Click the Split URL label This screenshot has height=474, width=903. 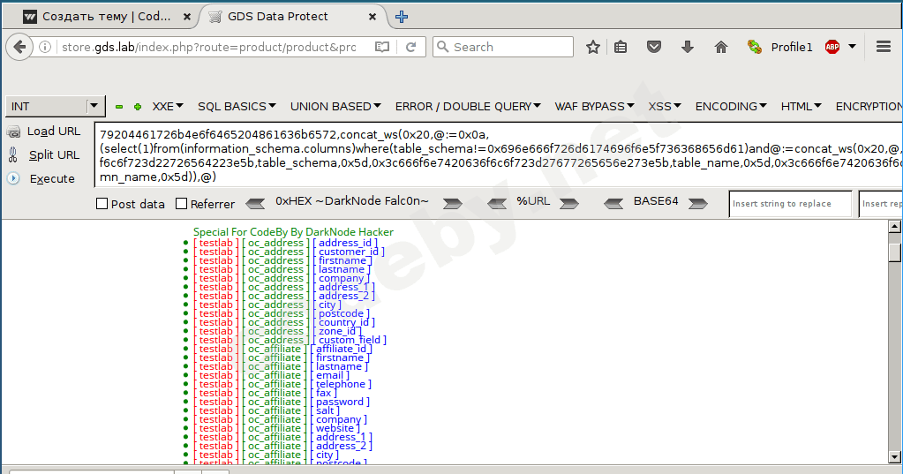click(x=54, y=155)
